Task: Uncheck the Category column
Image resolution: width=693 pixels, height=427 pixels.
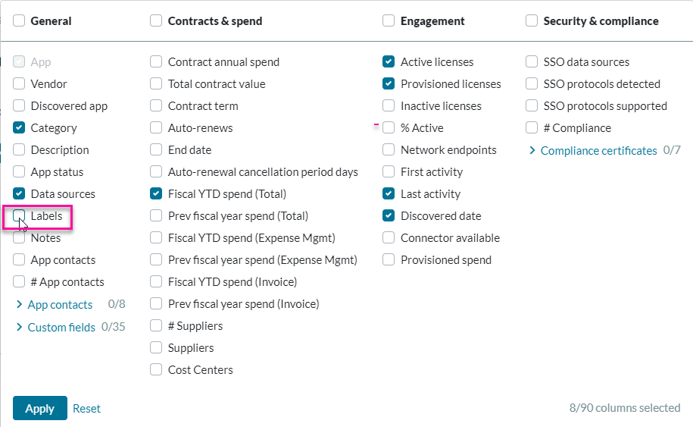Action: click(20, 128)
